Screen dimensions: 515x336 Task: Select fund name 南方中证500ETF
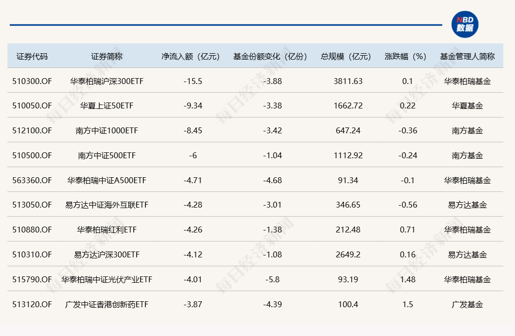tap(107, 155)
